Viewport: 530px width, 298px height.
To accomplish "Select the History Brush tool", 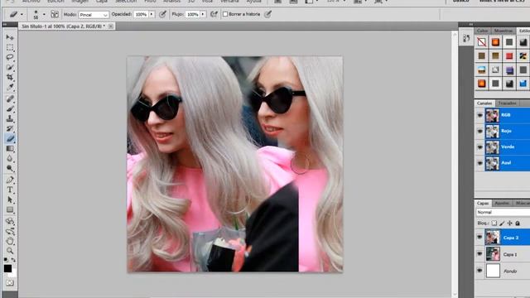I will (x=10, y=128).
